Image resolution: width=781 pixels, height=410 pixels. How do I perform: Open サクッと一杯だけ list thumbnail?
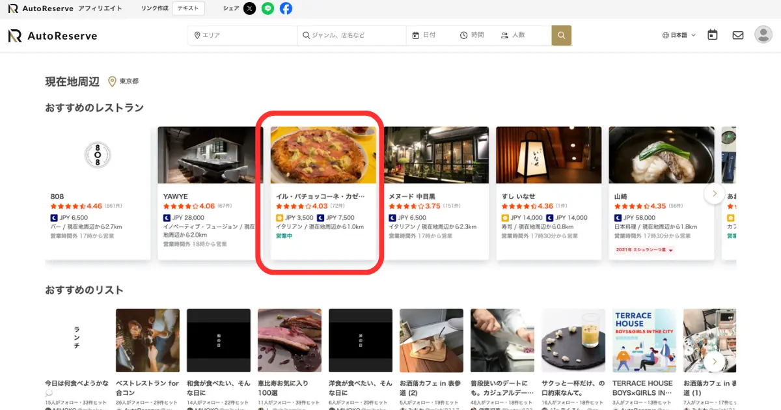pyautogui.click(x=573, y=340)
